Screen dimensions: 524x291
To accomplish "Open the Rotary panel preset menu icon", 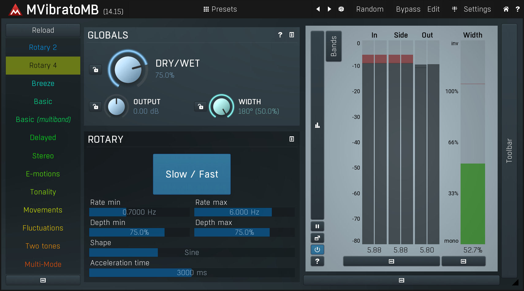I will [x=292, y=139].
